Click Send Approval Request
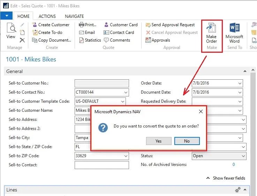Screen dimensions: 257x196 pos(170,25)
